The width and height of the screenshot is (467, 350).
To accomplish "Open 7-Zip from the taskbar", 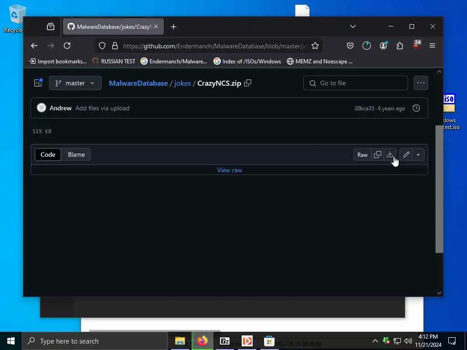I will (224, 341).
